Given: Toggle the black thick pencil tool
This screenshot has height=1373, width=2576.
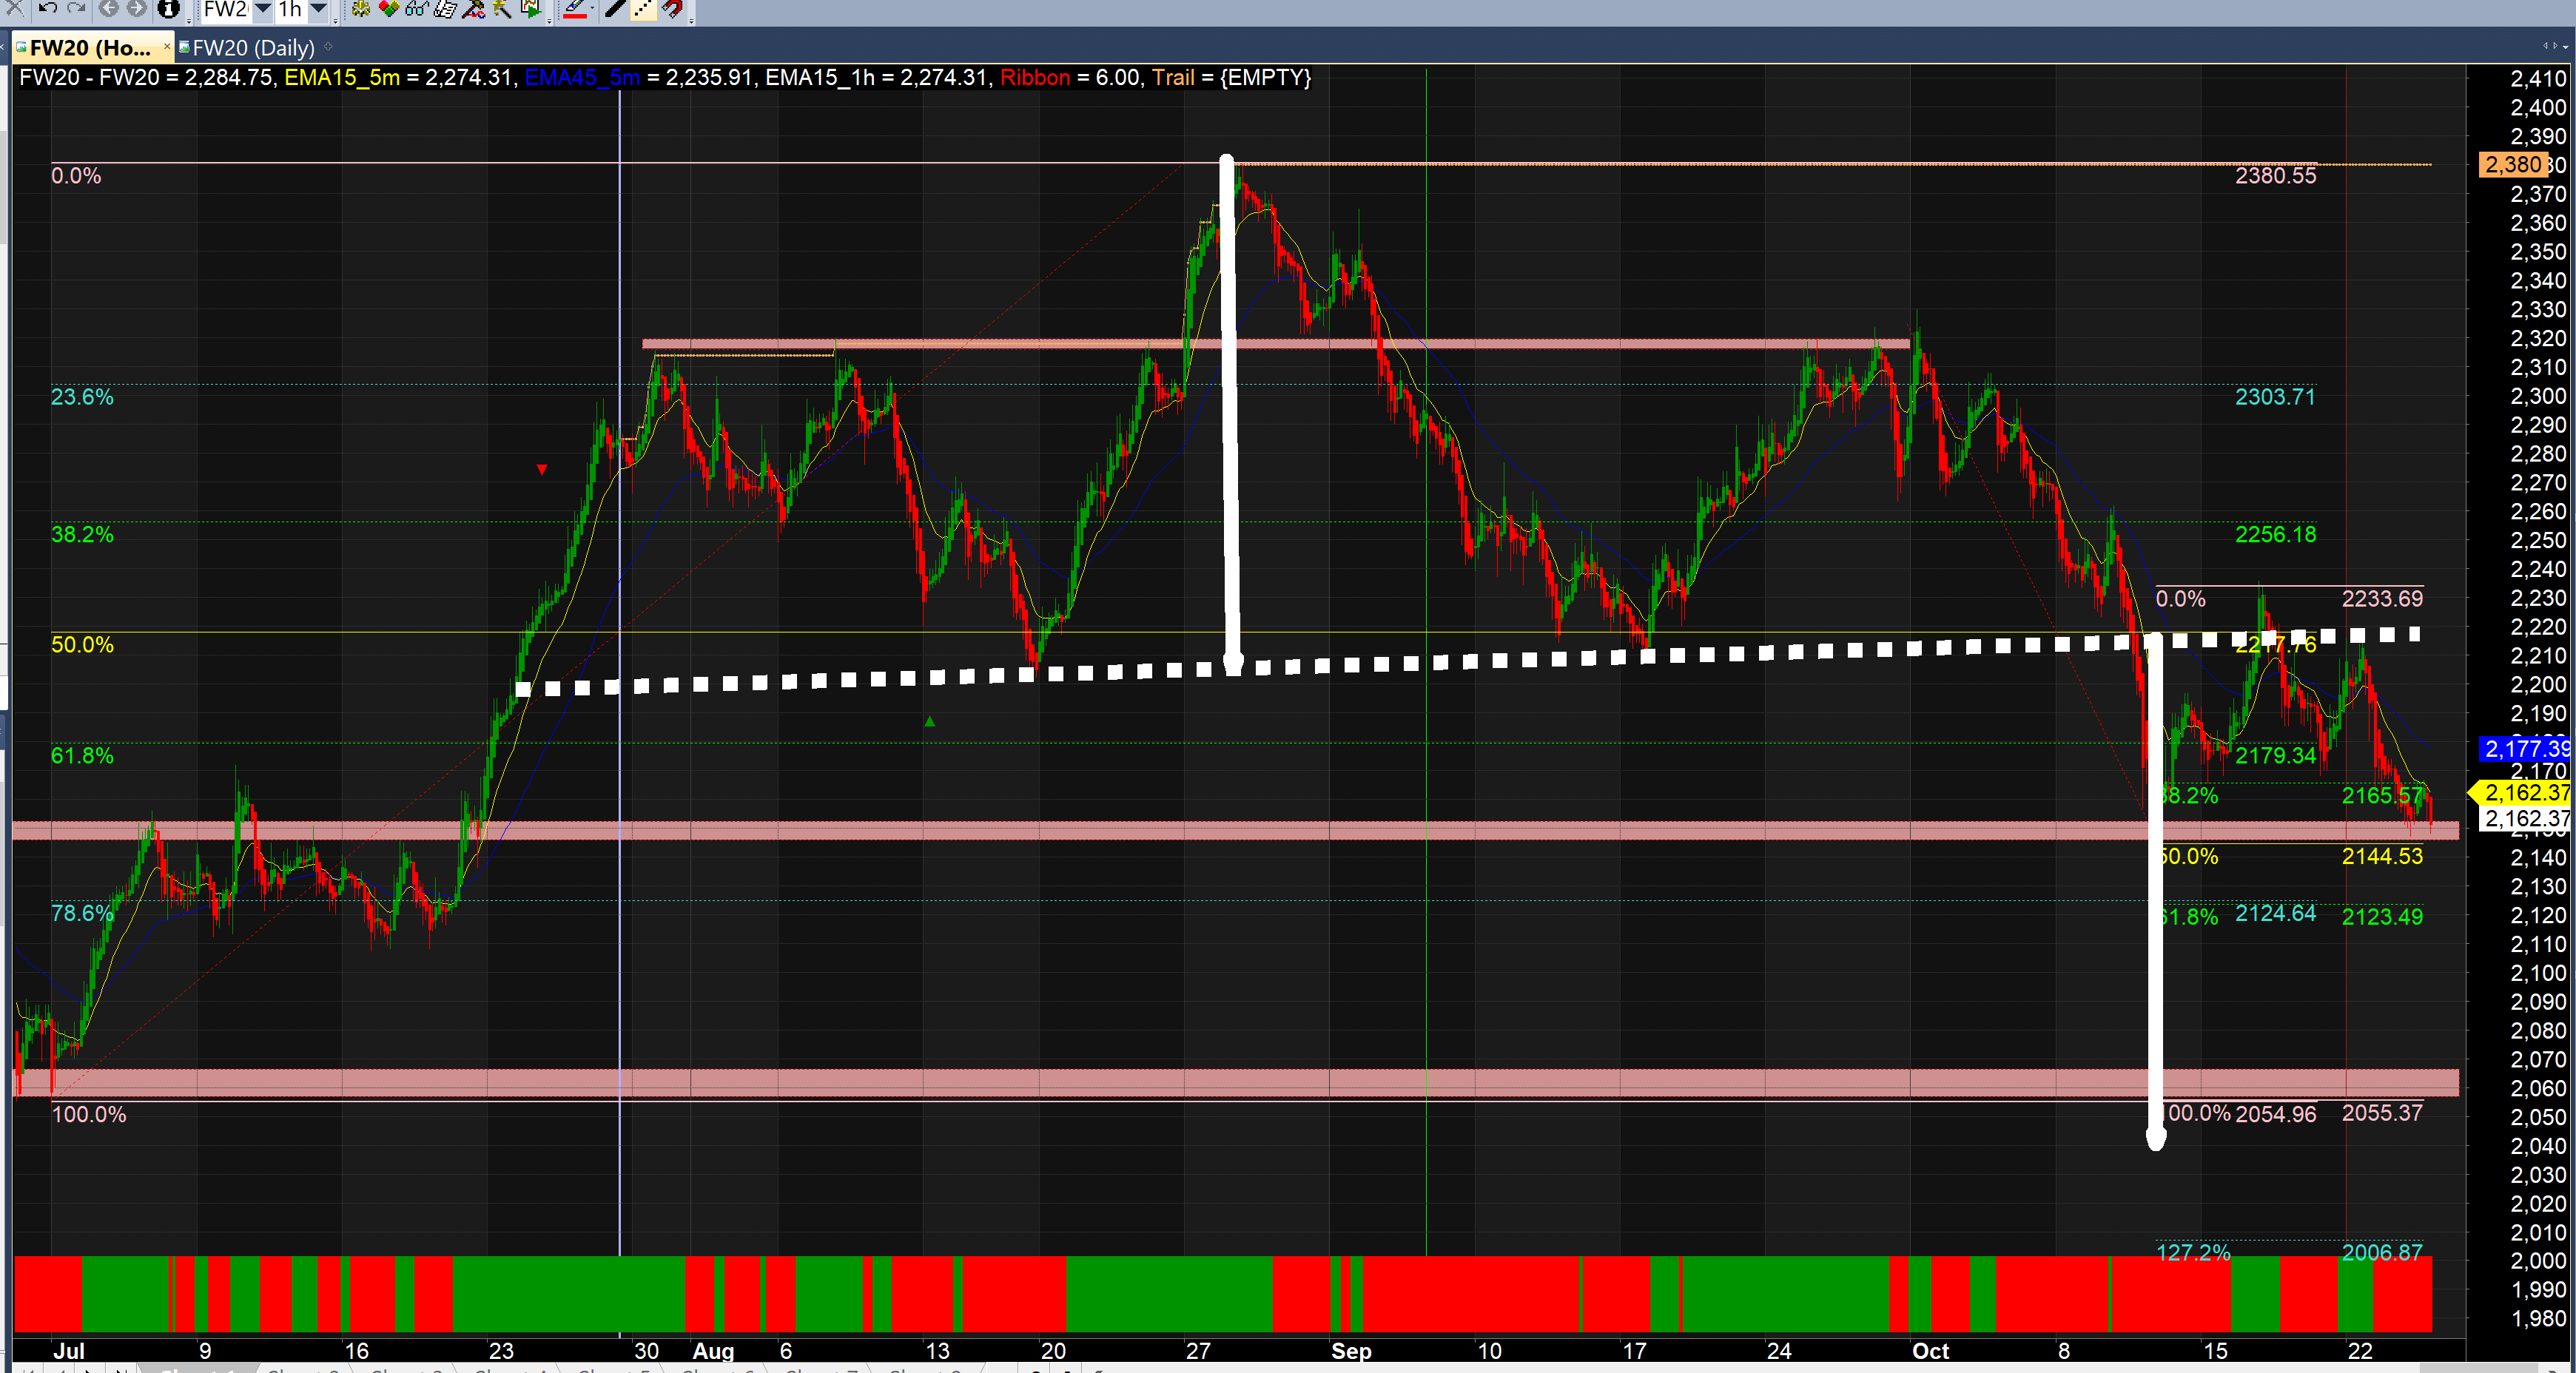Looking at the screenshot, I should [615, 9].
